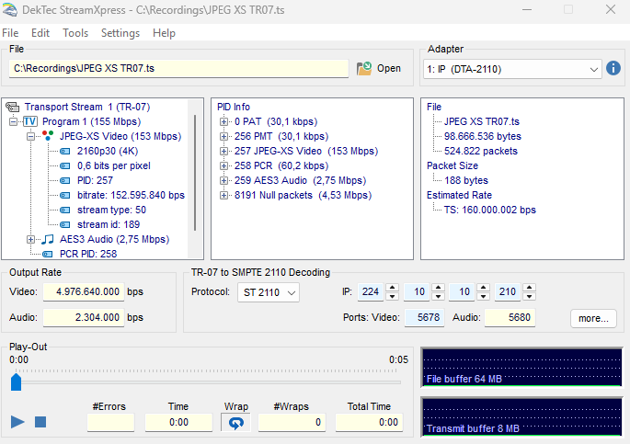Expand the 257 JPEG-XS Video PID entry
The width and height of the screenshot is (630, 444).
click(x=223, y=152)
